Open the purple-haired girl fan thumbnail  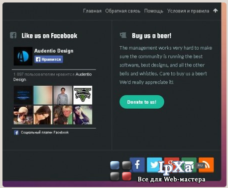[x=83, y=115]
